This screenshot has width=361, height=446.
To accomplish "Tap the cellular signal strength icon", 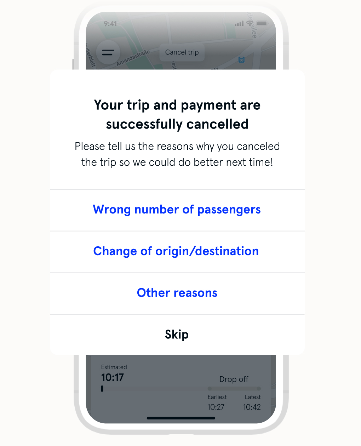I will point(239,24).
